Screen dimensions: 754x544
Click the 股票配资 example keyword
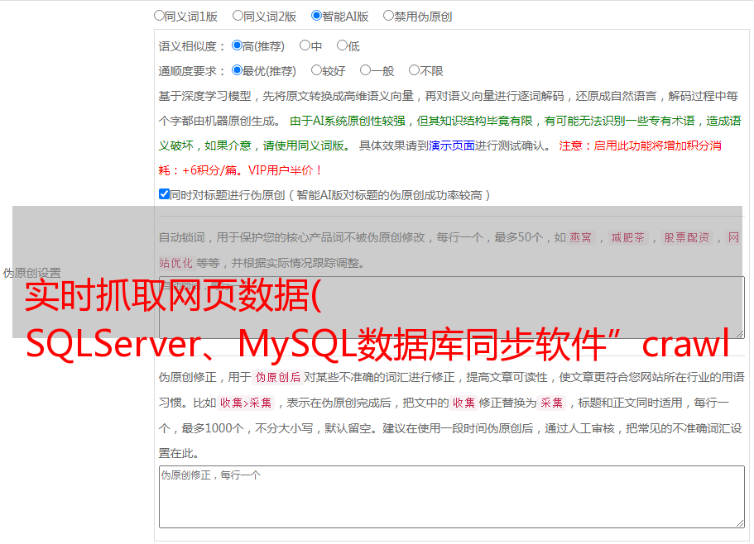click(687, 237)
